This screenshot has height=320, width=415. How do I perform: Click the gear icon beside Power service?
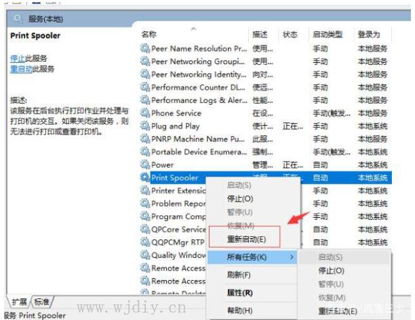click(144, 164)
